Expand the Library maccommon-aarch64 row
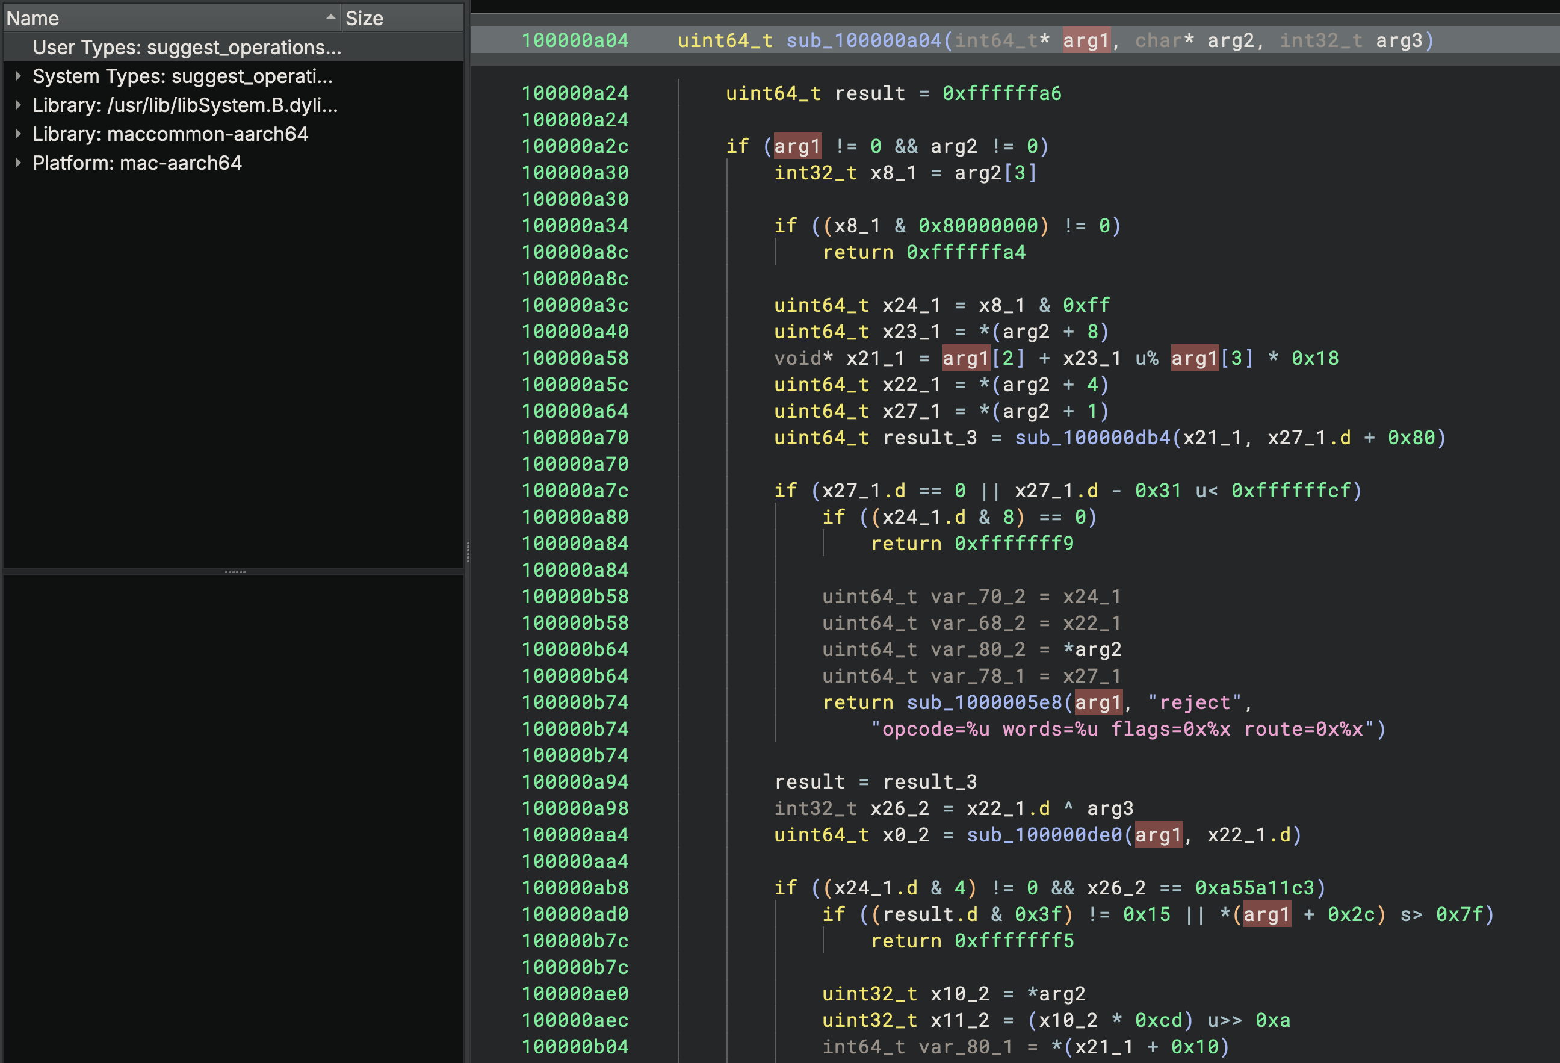Screen dimensions: 1560x1063 [18, 134]
